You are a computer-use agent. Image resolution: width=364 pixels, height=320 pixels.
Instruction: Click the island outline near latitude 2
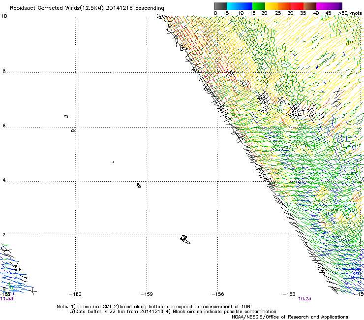pyautogui.click(x=185, y=240)
